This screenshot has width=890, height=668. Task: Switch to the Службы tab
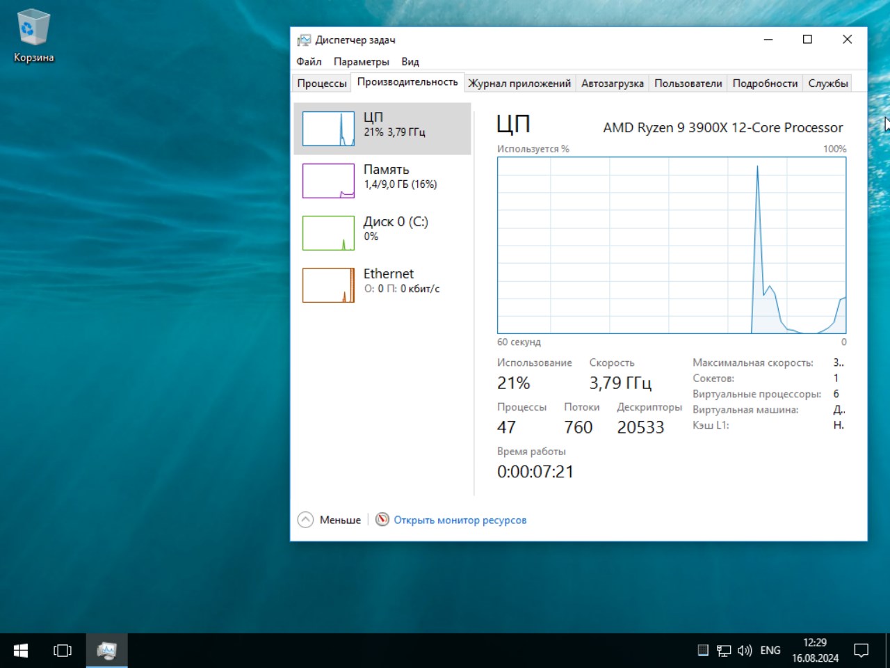point(828,83)
